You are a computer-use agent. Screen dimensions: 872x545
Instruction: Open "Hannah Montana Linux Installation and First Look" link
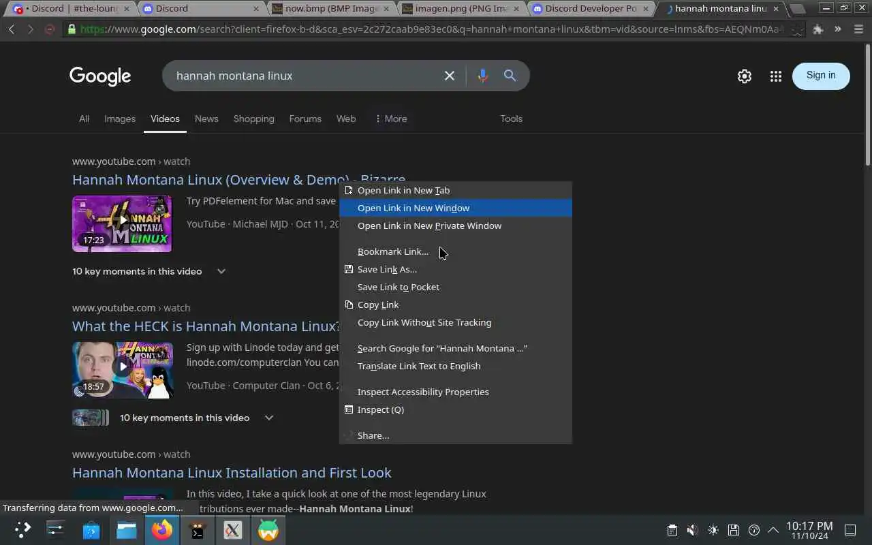click(x=232, y=473)
